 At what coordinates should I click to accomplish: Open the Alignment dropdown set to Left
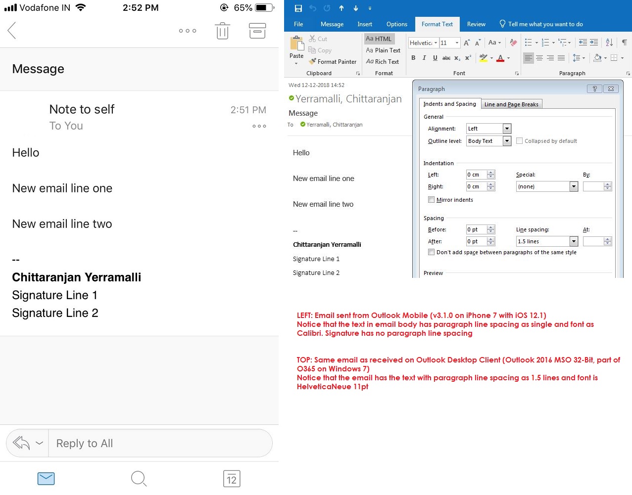(506, 128)
